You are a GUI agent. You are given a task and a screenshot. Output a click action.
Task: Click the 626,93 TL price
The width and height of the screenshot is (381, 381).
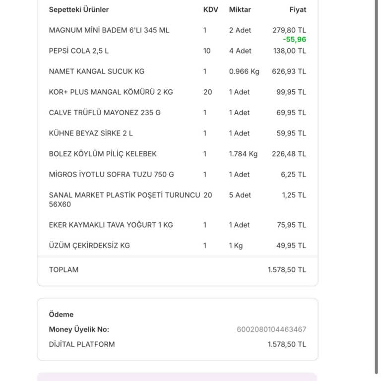click(x=289, y=71)
